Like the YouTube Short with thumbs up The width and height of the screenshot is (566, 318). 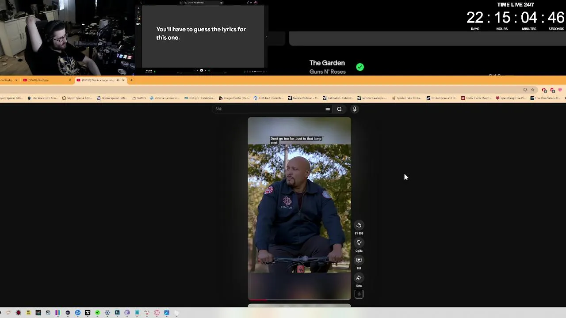coord(359,225)
